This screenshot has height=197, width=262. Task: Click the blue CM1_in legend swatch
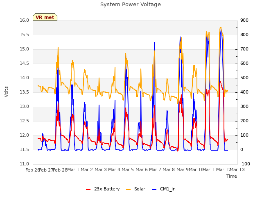point(154,190)
